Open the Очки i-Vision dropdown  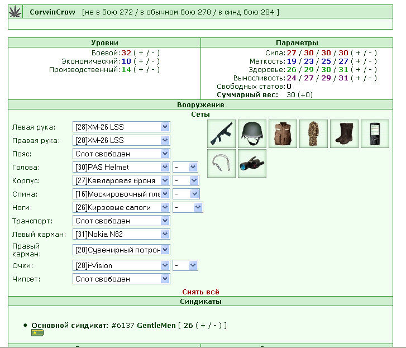[121, 265]
